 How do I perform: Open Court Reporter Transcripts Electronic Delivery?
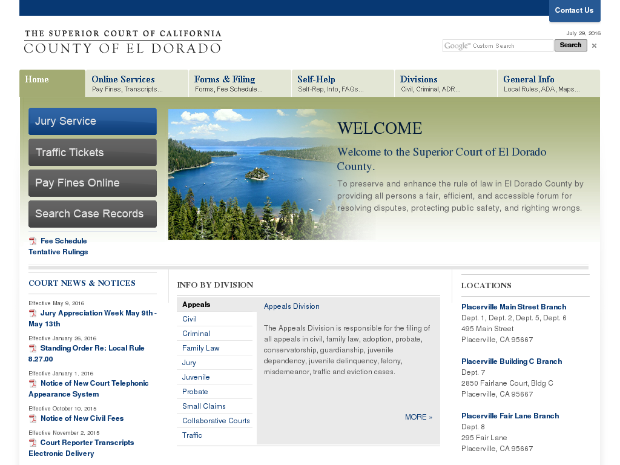tap(82, 448)
